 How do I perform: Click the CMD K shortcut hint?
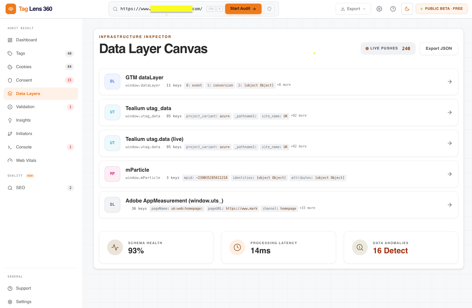pos(215,9)
